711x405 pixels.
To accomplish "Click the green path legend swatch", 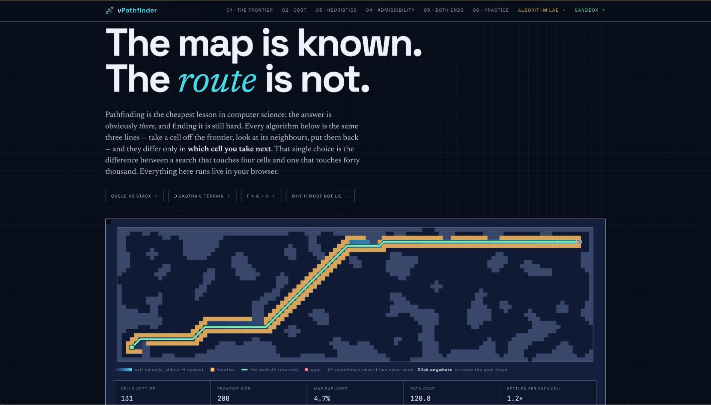I will (x=244, y=370).
